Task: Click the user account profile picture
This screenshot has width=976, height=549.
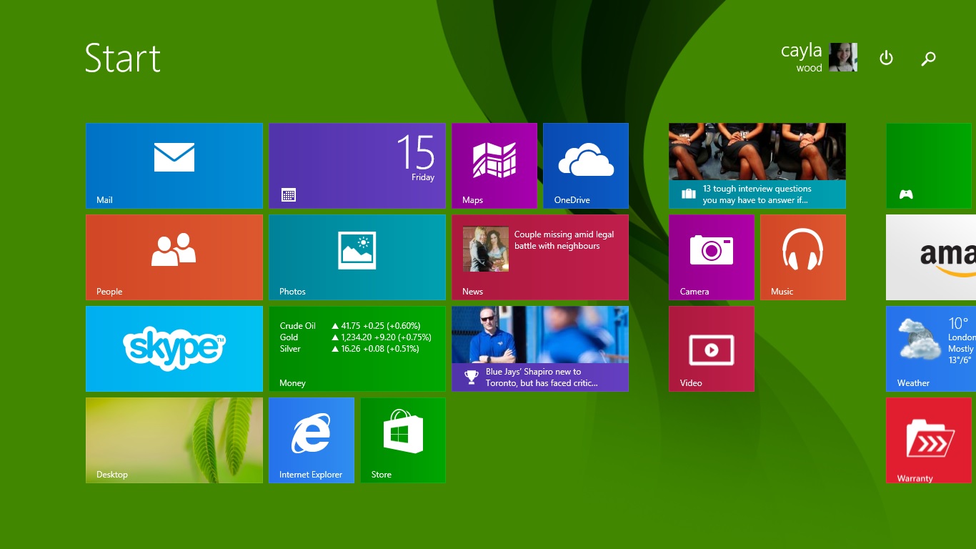Action: click(843, 57)
